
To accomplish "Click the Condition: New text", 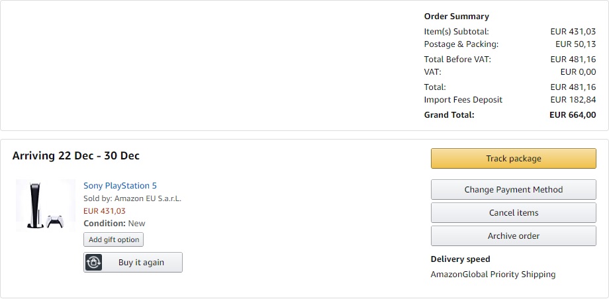I will [x=114, y=224].
